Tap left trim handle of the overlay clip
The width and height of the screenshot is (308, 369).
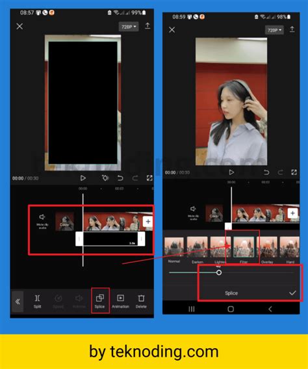click(79, 239)
